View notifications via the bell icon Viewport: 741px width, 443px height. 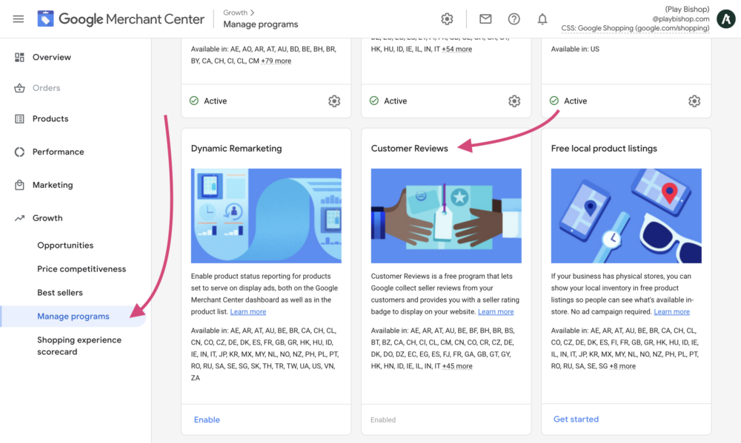[542, 19]
